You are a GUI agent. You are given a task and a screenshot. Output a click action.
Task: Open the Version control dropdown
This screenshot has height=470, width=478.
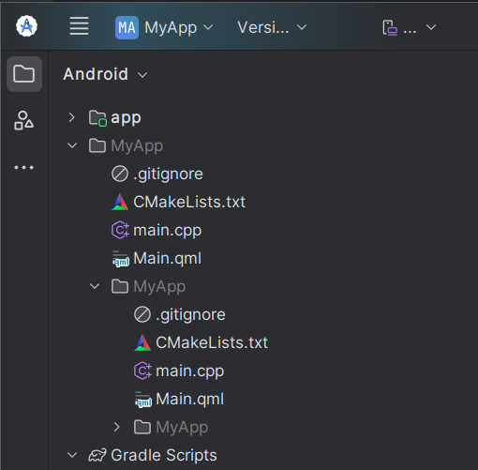(272, 27)
